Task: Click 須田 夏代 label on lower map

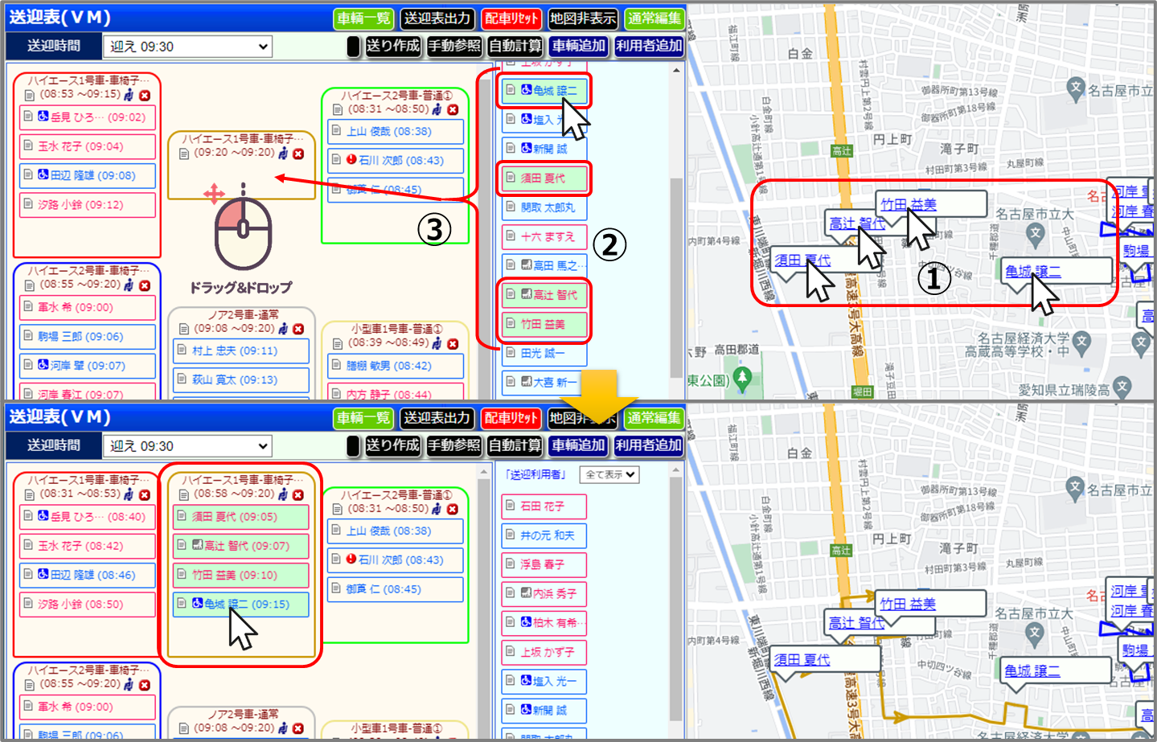Action: [x=802, y=659]
